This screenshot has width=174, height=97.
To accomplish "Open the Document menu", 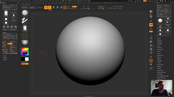I will (35, 3).
